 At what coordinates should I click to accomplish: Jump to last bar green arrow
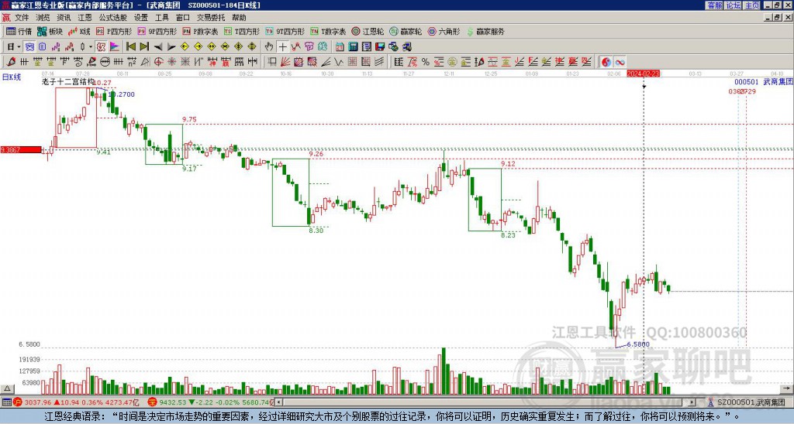tap(144, 46)
